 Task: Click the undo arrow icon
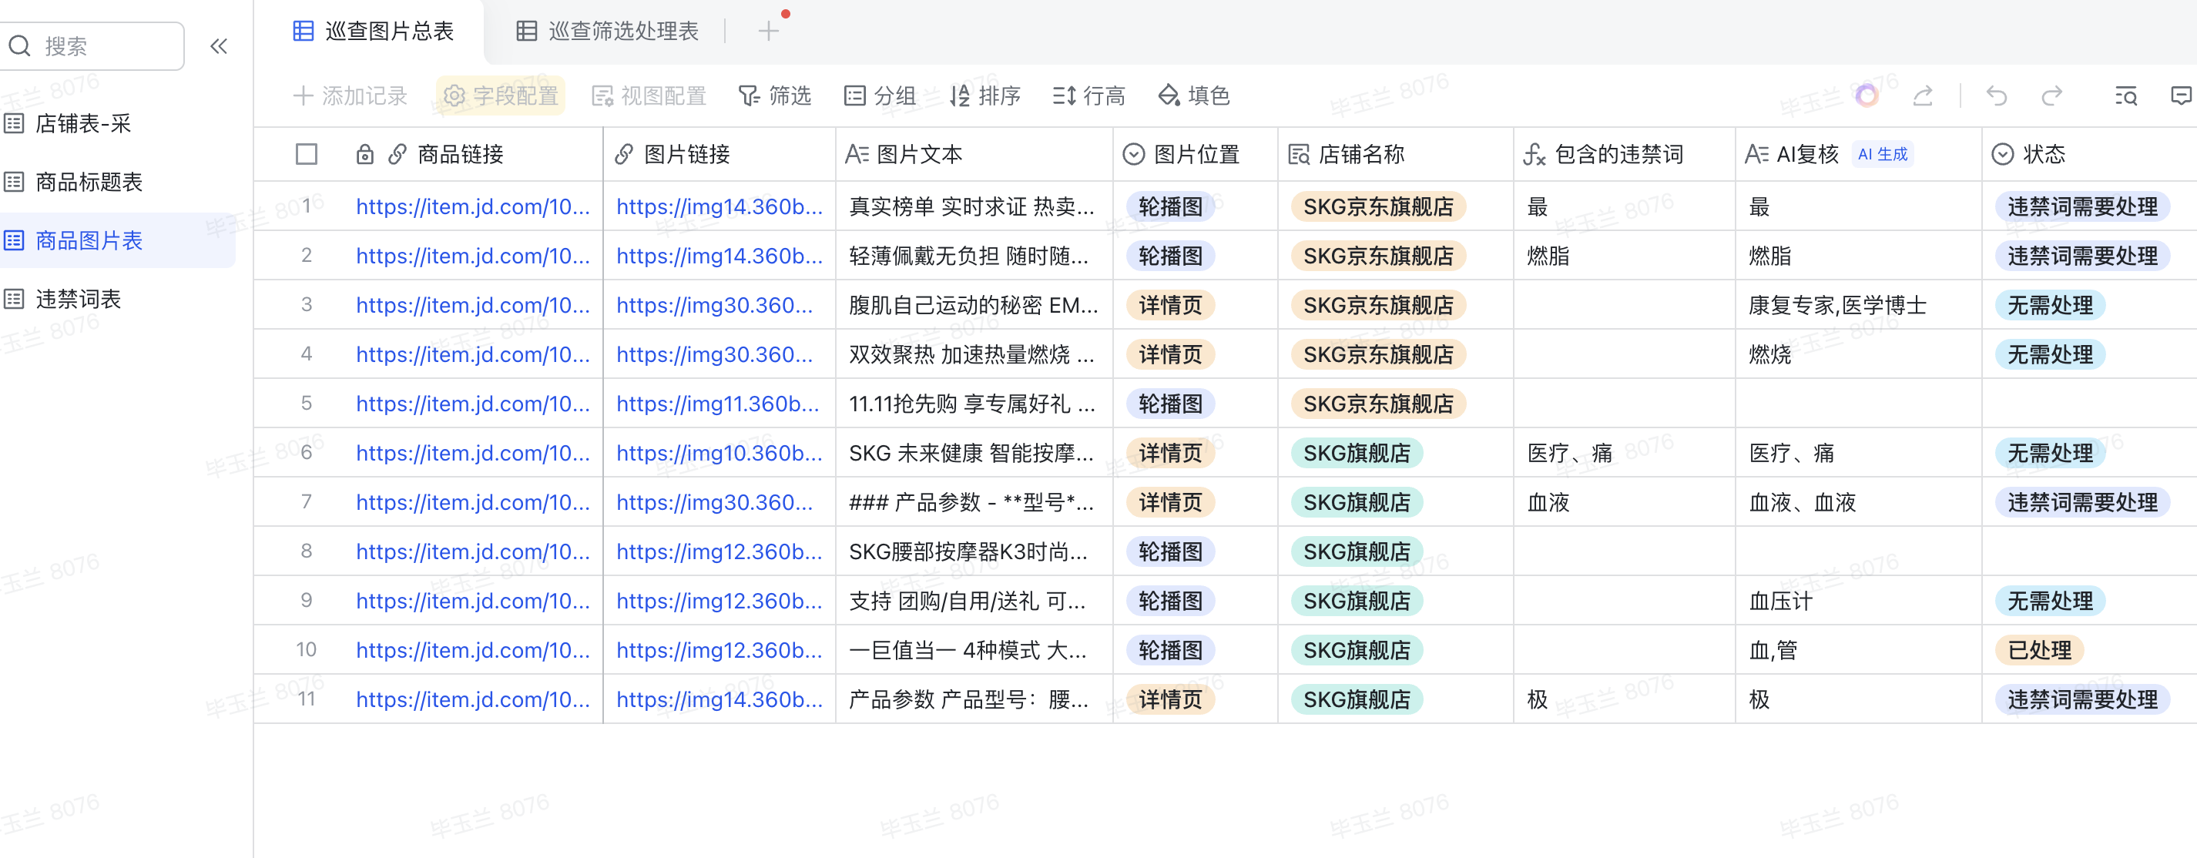(x=1997, y=96)
